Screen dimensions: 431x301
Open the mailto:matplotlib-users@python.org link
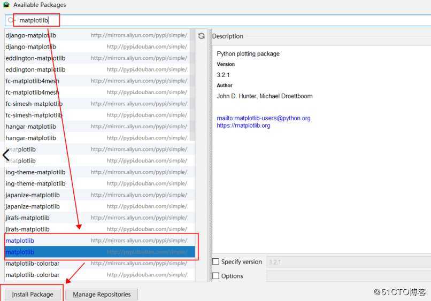263,118
